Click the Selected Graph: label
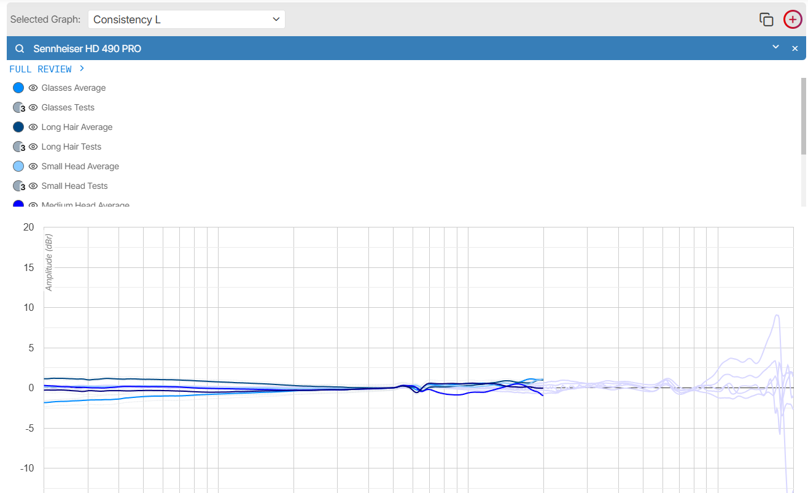 (x=45, y=20)
